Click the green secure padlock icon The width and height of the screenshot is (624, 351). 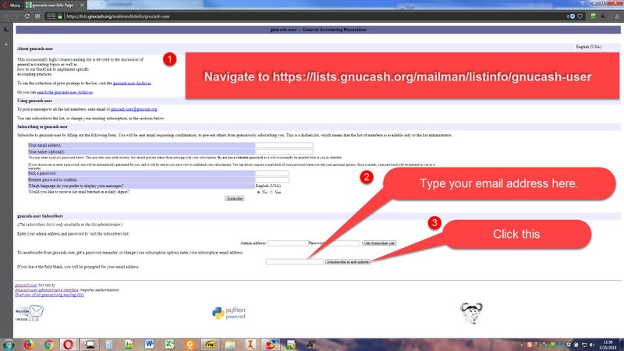tap(60, 16)
